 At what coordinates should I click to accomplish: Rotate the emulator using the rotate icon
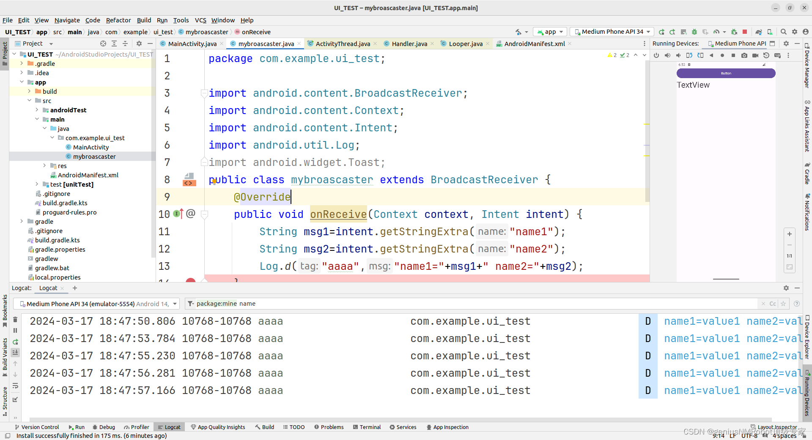(x=689, y=55)
